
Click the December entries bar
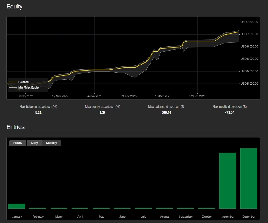(x=249, y=178)
